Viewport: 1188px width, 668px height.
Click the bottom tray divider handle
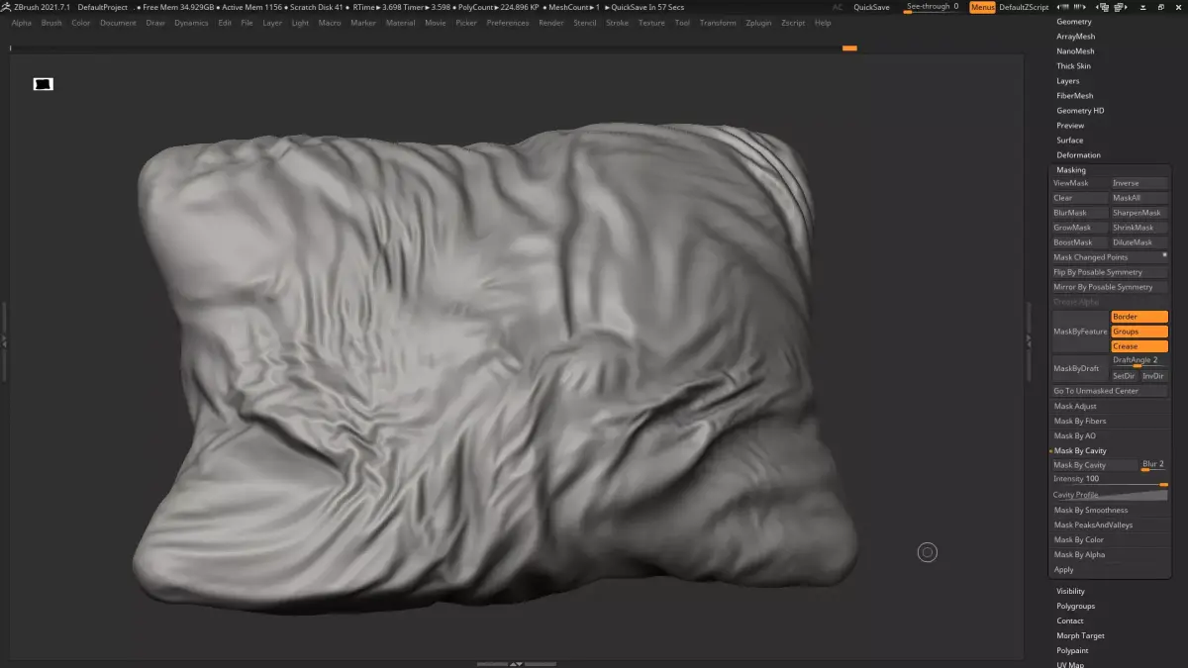tap(515, 664)
